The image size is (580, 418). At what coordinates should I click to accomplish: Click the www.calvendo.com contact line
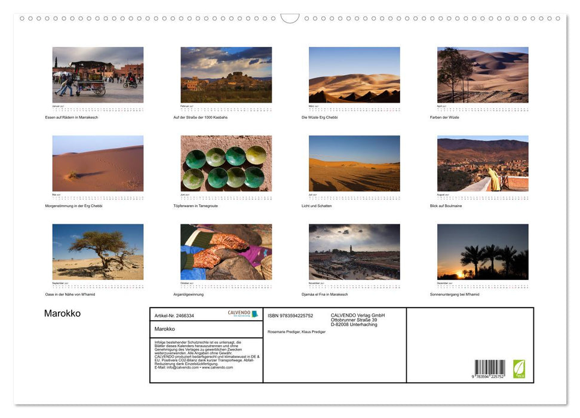click(x=194, y=367)
